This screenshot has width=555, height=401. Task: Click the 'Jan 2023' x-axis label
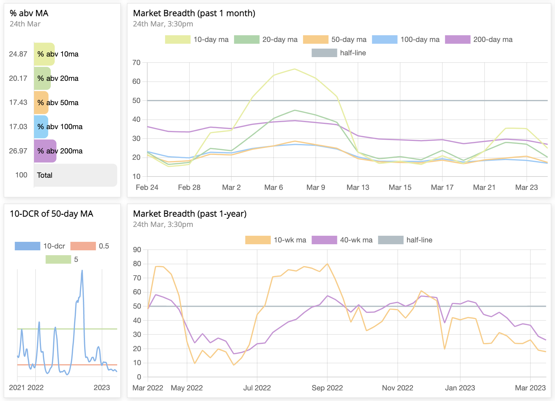(x=460, y=388)
